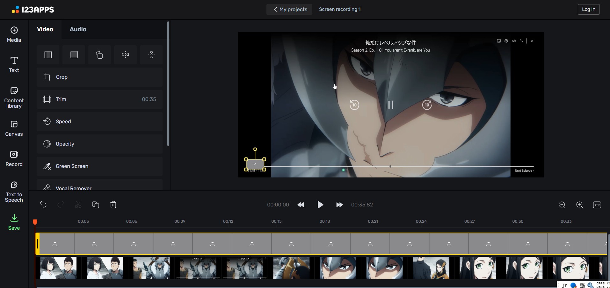Screen dimensions: 610x288
Task: Click the Redo arrow icon
Action: 61,205
